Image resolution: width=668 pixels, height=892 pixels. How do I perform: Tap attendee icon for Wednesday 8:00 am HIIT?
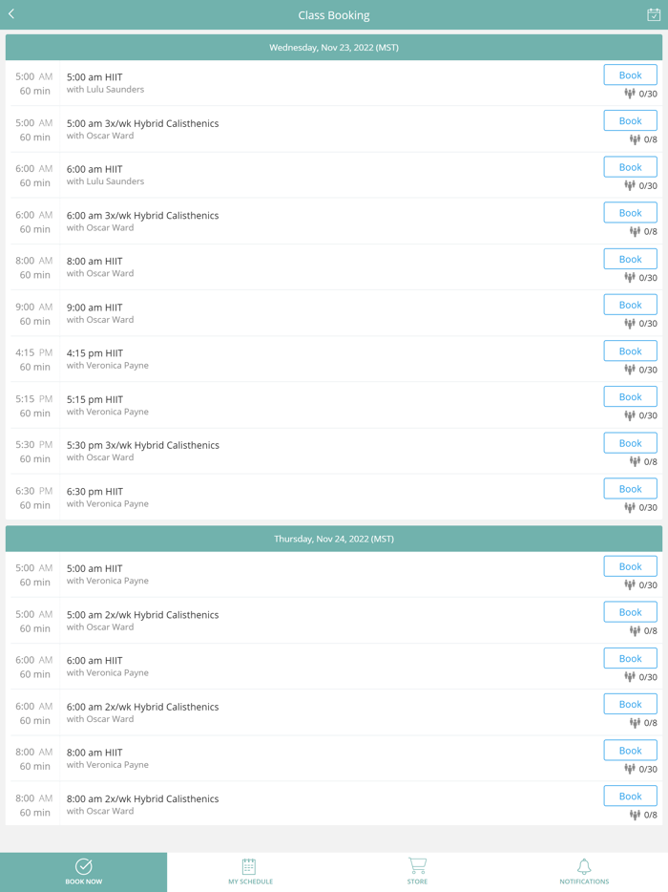[630, 278]
